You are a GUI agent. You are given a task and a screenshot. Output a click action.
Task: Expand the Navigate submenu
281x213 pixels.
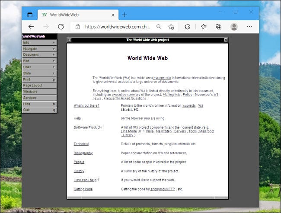click(x=39, y=49)
